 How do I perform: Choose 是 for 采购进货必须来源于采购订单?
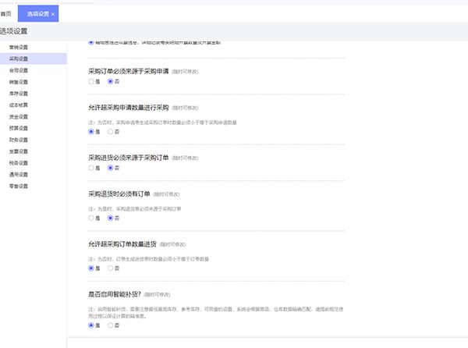(x=92, y=167)
